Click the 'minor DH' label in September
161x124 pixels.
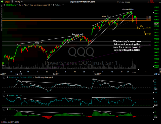(x=38, y=42)
